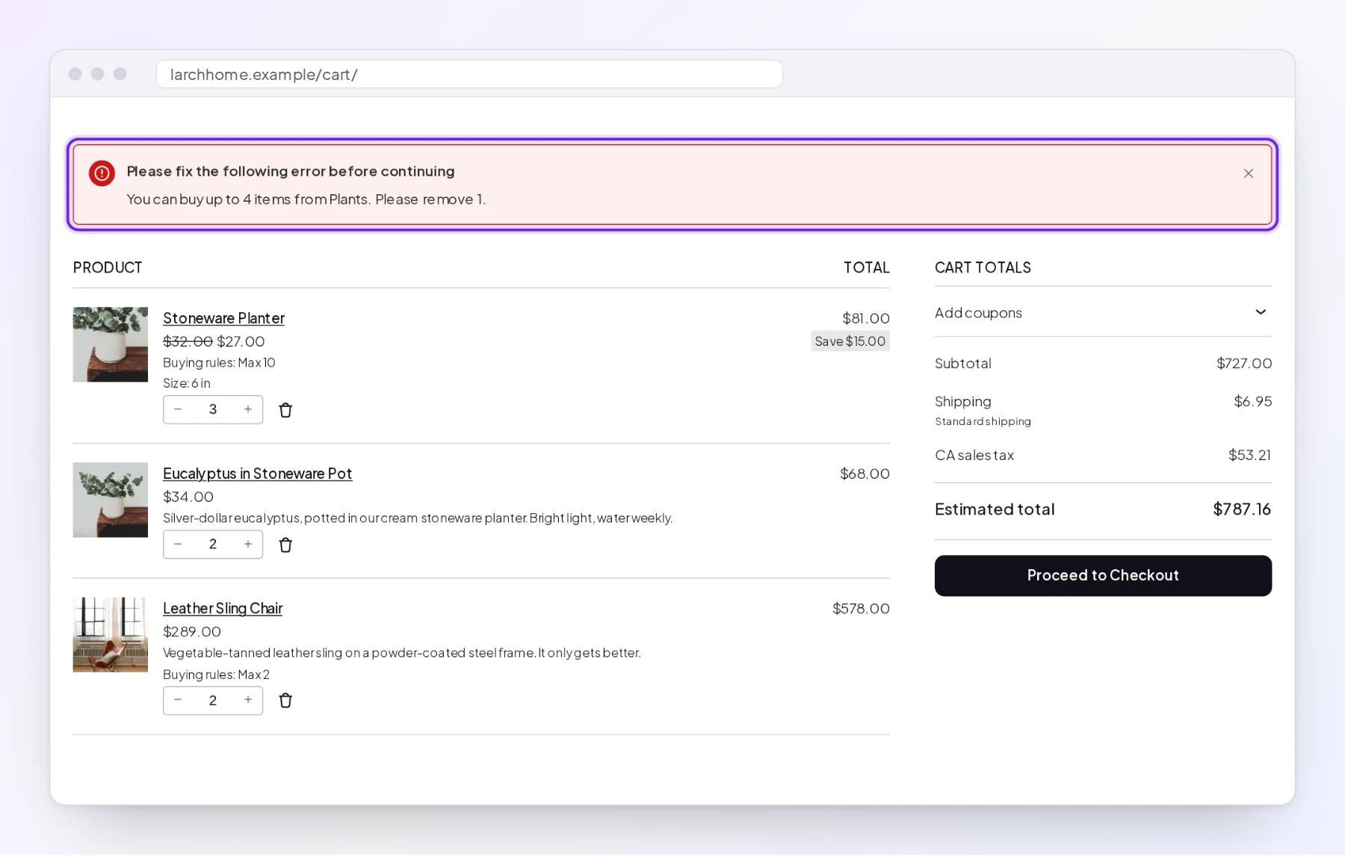Expand the Add coupons chevron

1261,312
